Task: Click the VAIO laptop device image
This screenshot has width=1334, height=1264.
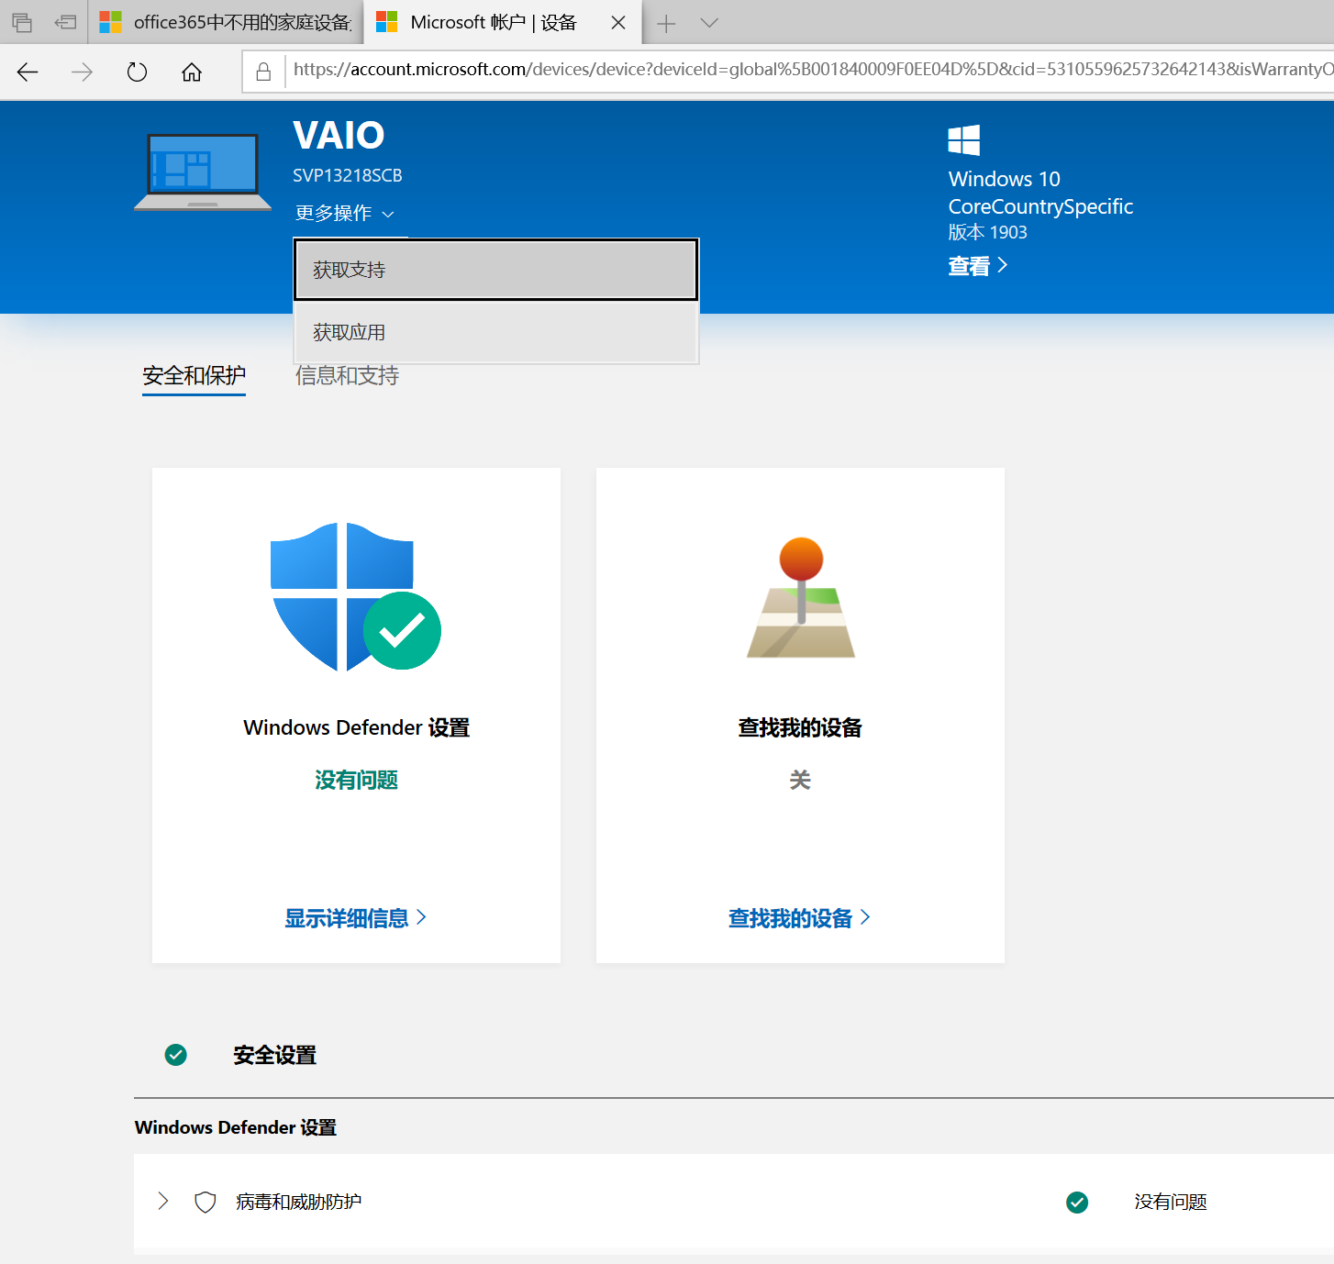Action: click(x=203, y=172)
